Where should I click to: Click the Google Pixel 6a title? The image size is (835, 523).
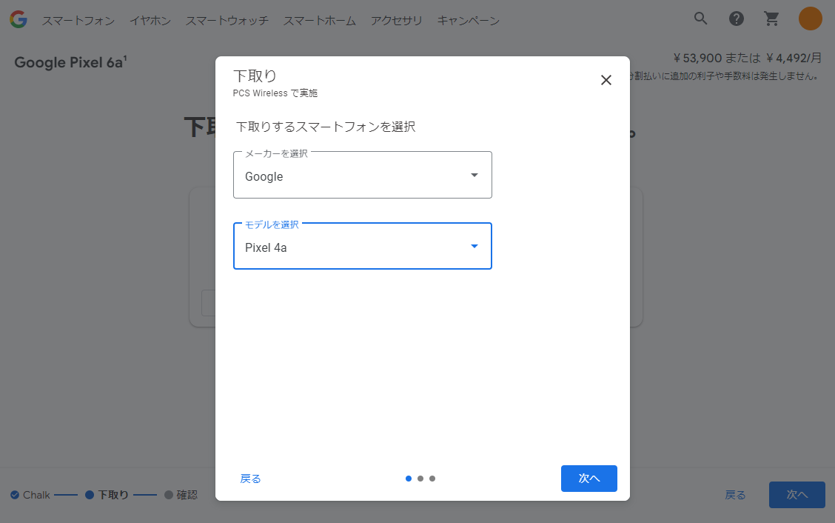(70, 62)
